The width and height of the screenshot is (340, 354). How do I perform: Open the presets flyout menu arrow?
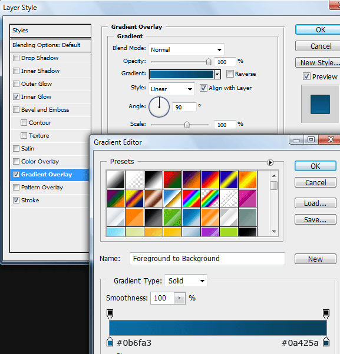point(270,162)
